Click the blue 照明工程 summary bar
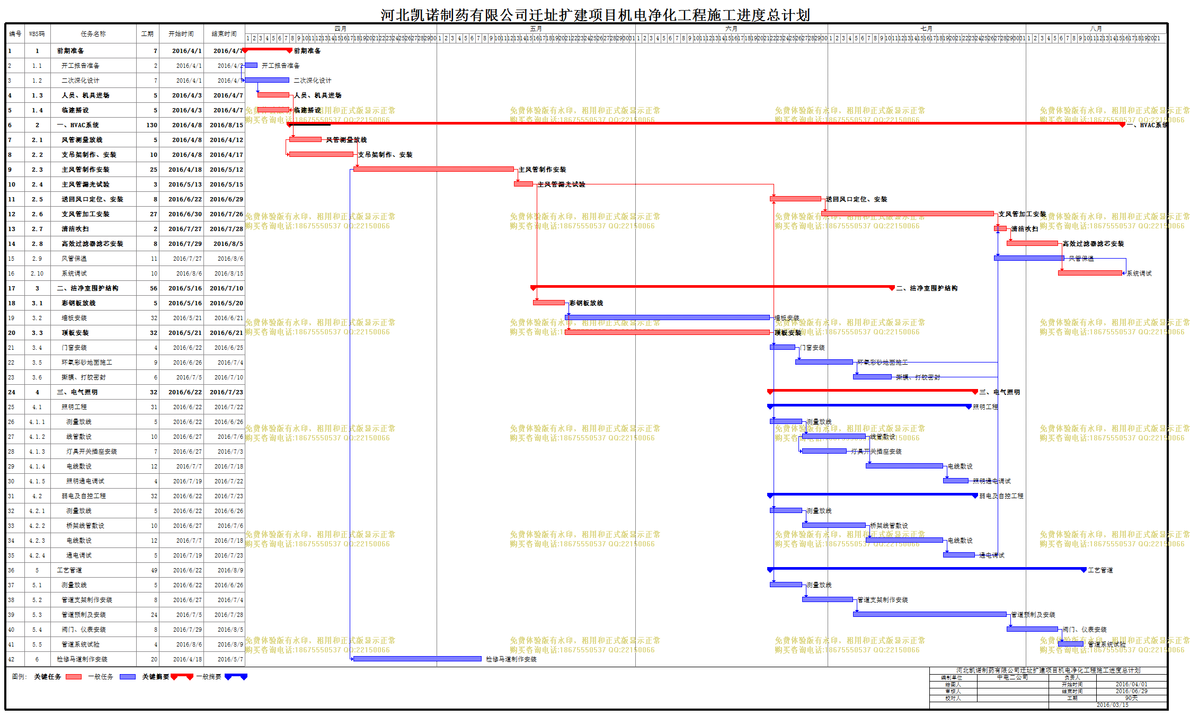The width and height of the screenshot is (1190, 725). pos(869,406)
